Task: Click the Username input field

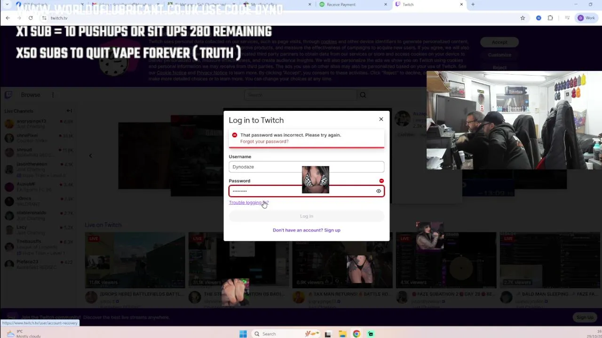Action: [306, 167]
